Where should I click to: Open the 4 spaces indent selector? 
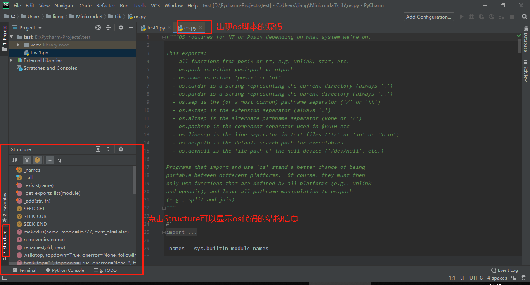pos(497,278)
